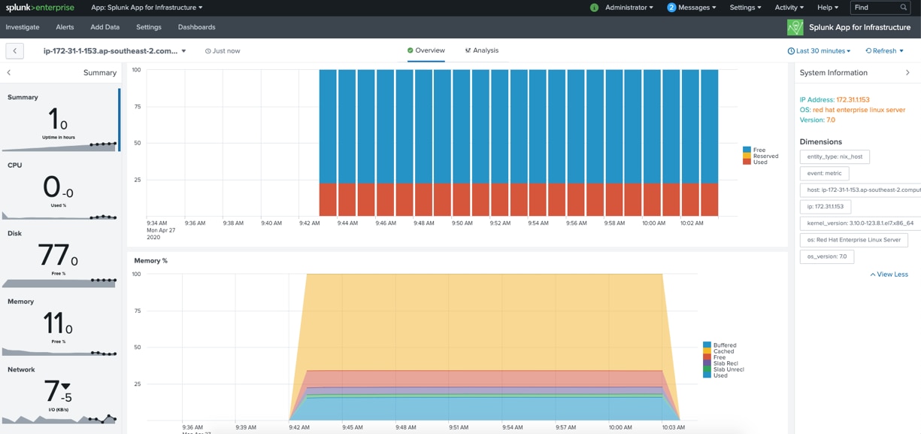The width and height of the screenshot is (921, 434).
Task: Open the Messages menu
Action: pyautogui.click(x=697, y=8)
